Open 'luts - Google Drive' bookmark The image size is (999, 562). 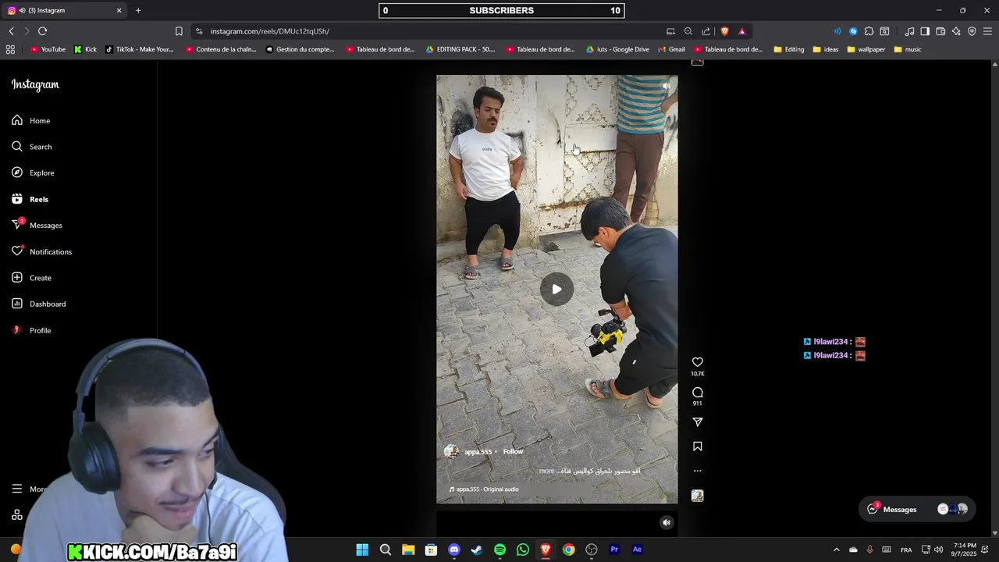617,49
